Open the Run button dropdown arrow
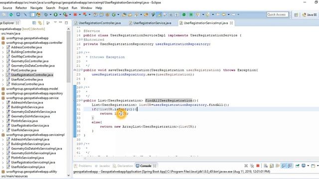The width and height of the screenshot is (319, 179). (60, 14)
